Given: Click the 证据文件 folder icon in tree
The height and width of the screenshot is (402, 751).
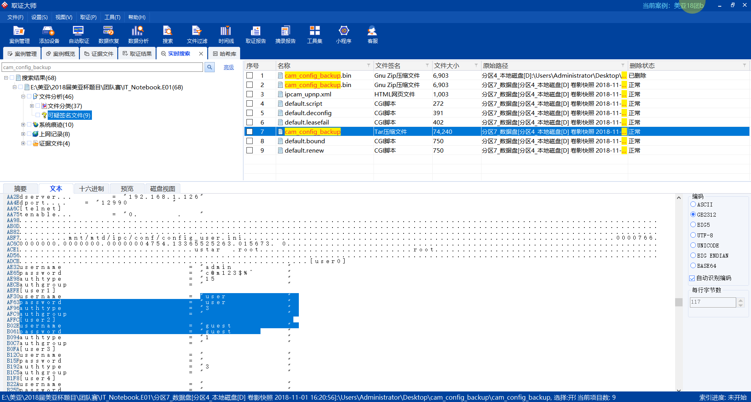Looking at the screenshot, I should (x=36, y=143).
